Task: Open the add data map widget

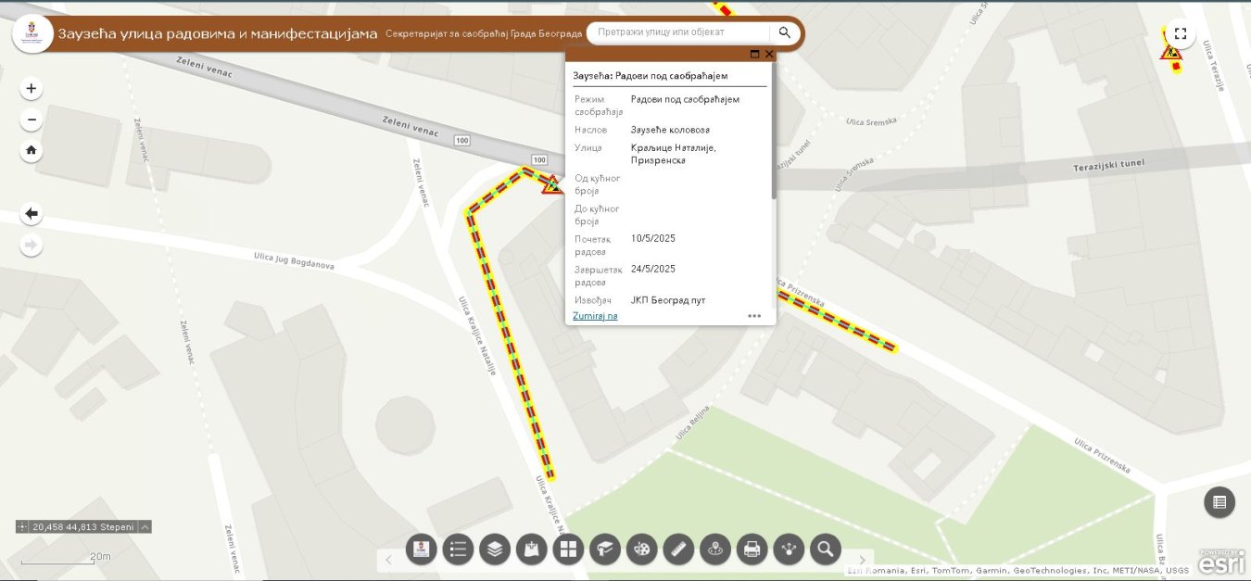Action: (531, 549)
